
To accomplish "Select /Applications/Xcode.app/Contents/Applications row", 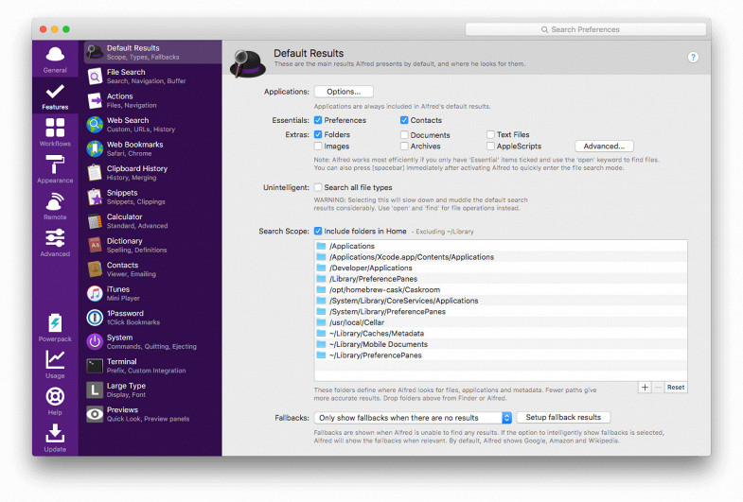I will click(x=501, y=257).
